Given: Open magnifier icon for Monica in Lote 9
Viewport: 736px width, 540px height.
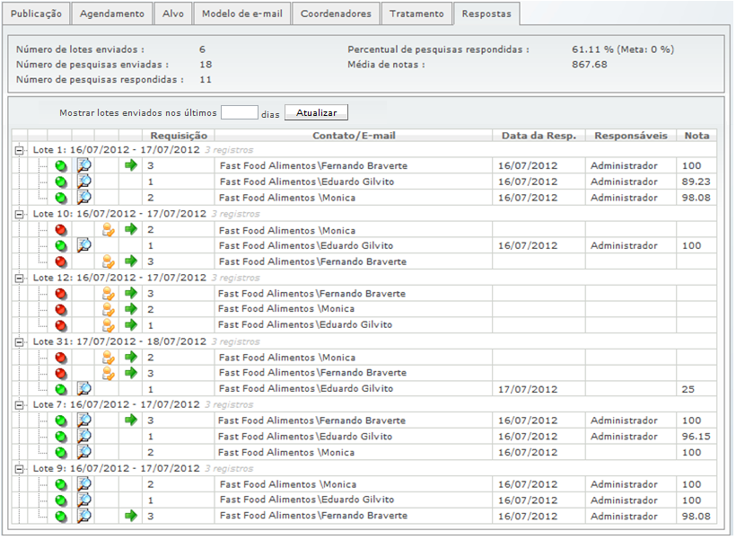Looking at the screenshot, I should [x=84, y=484].
